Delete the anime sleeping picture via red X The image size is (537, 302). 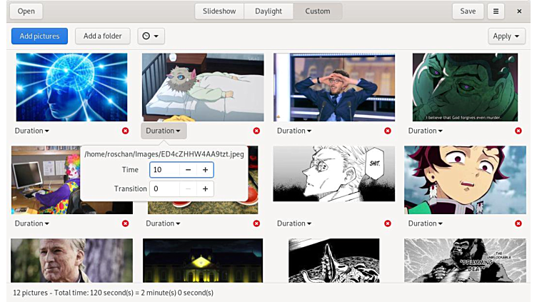click(256, 131)
